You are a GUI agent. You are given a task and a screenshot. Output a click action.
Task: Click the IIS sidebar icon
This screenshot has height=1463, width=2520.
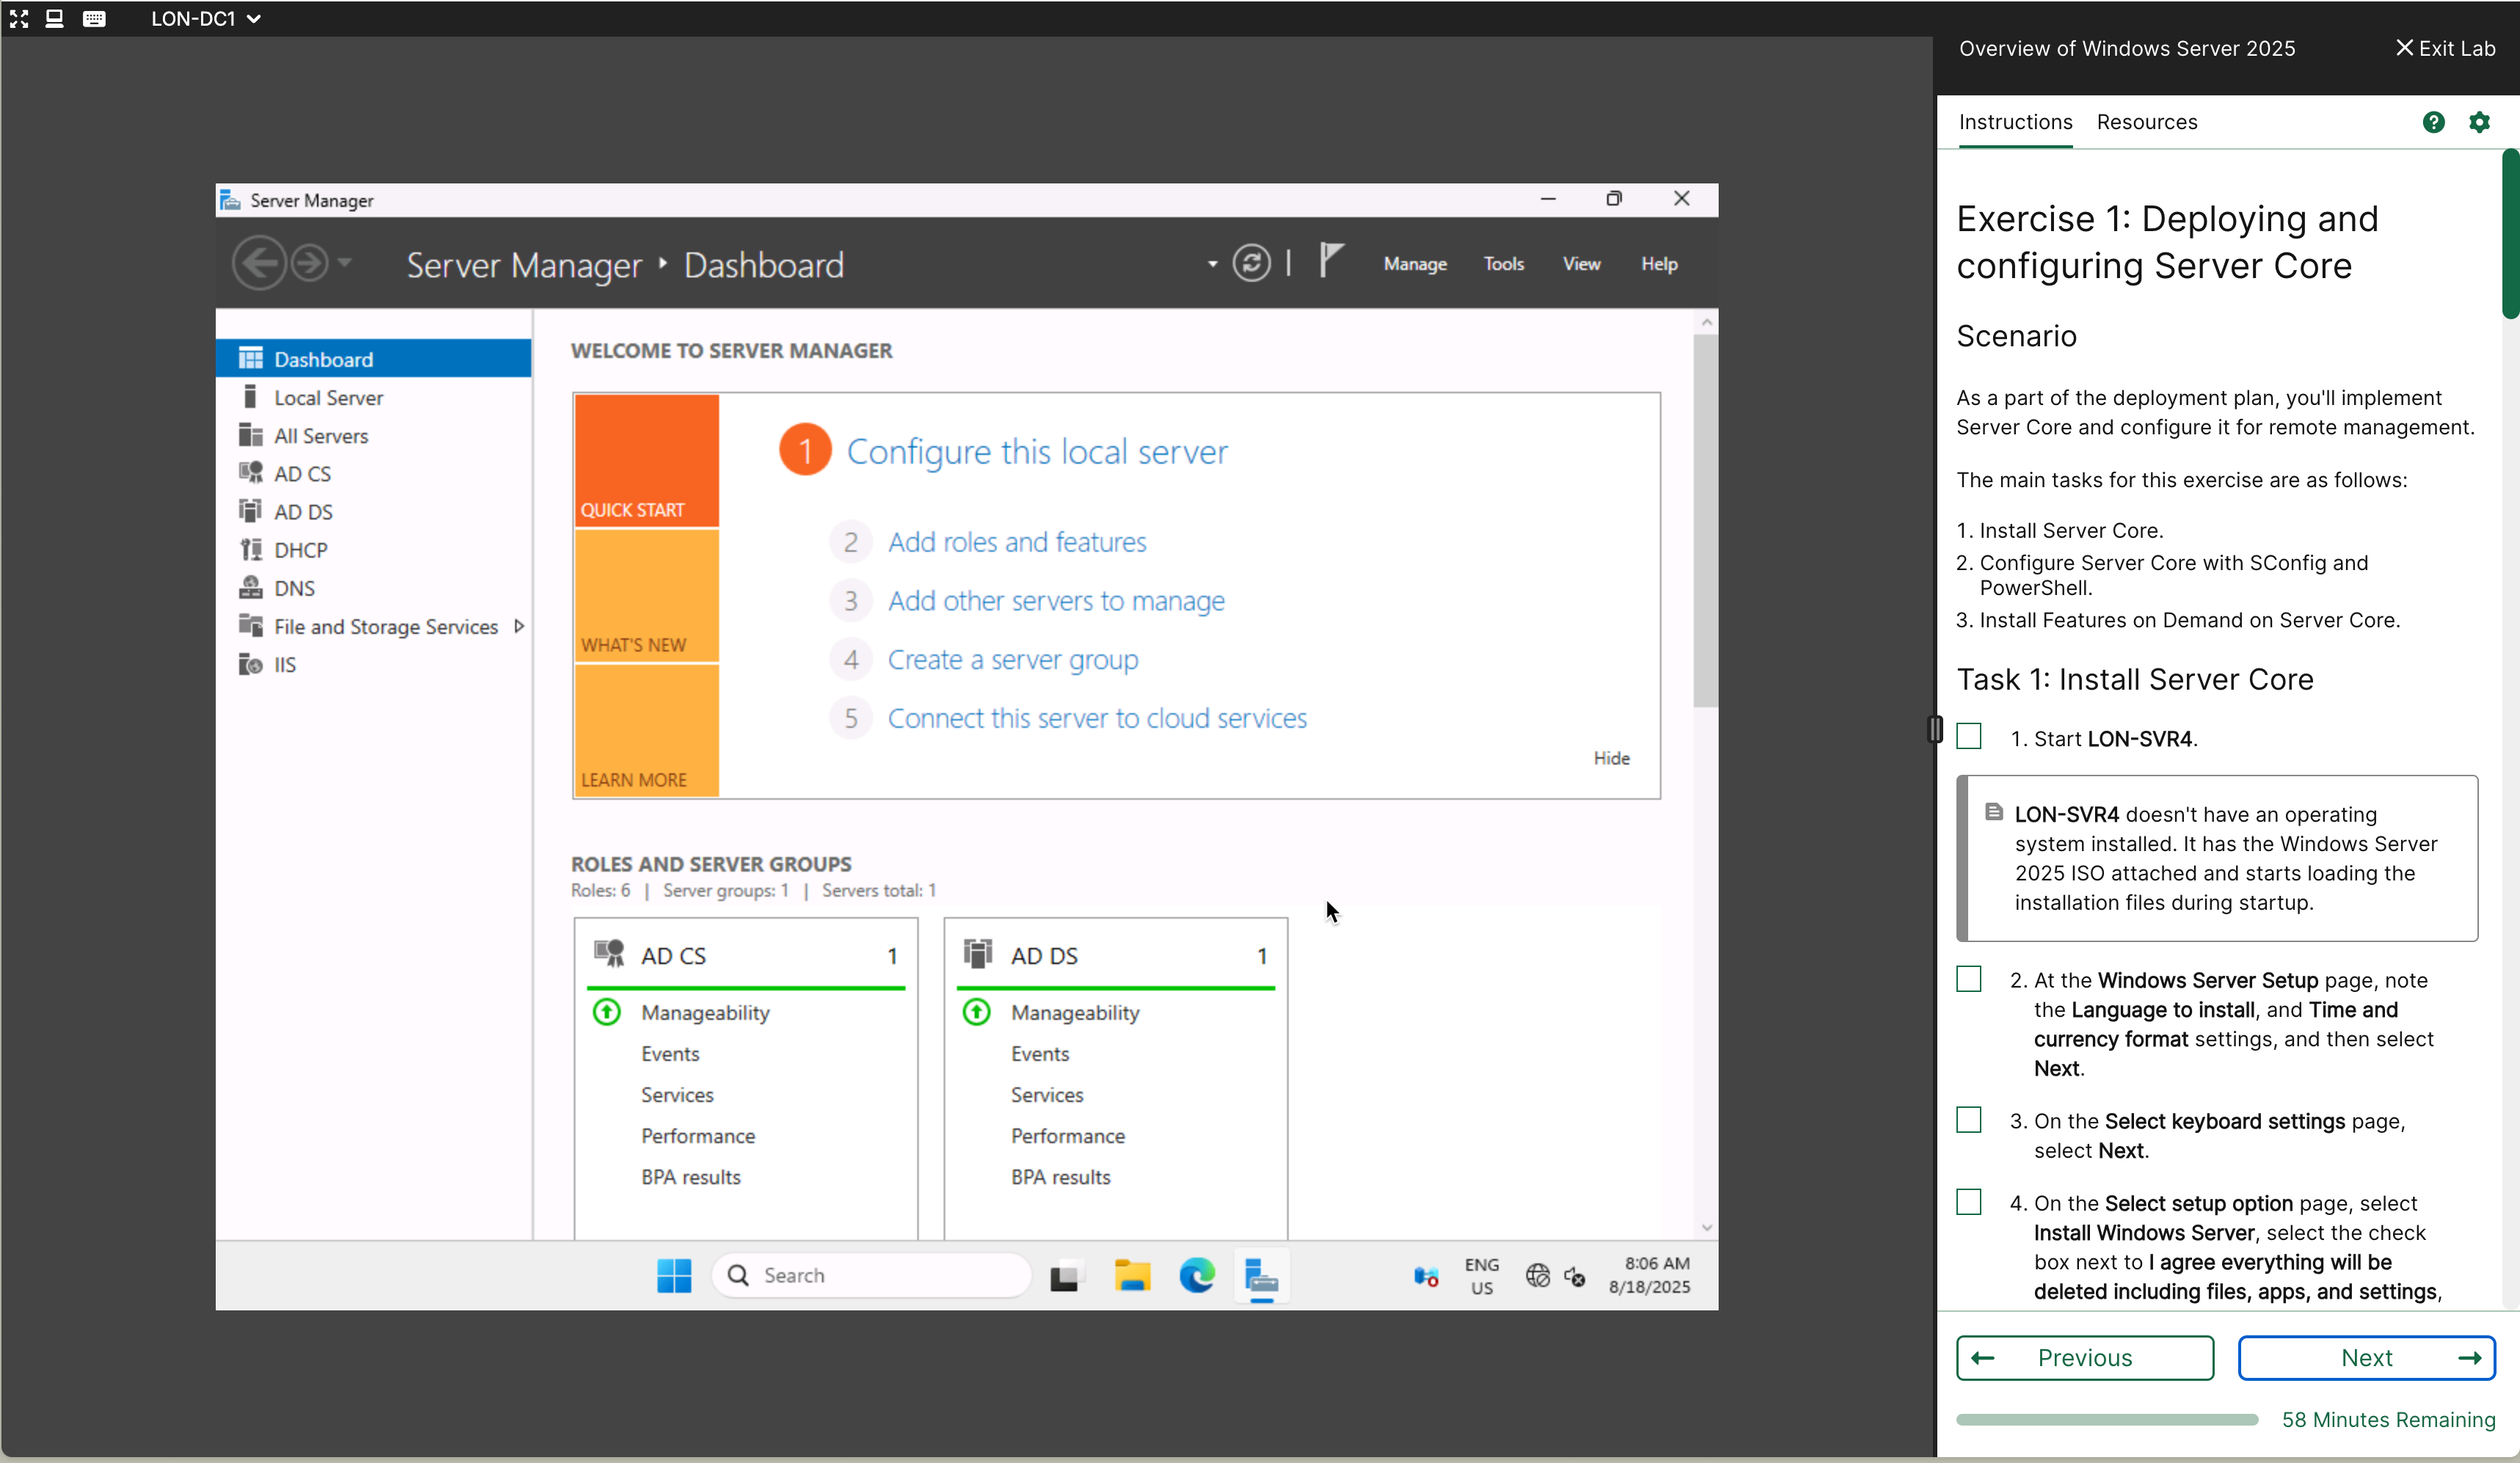tap(250, 664)
